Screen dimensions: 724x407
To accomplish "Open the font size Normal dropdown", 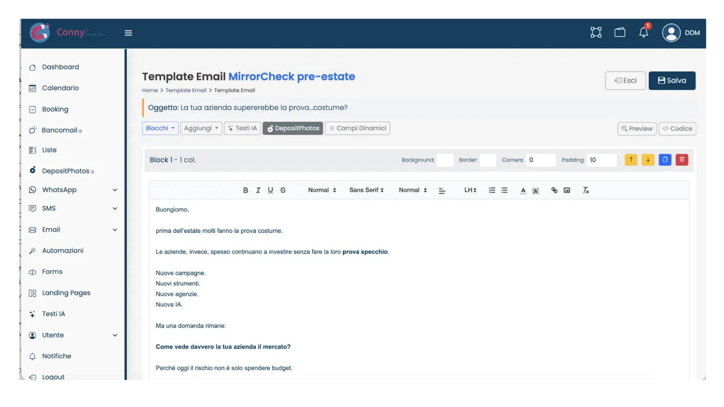I will pyautogui.click(x=413, y=190).
